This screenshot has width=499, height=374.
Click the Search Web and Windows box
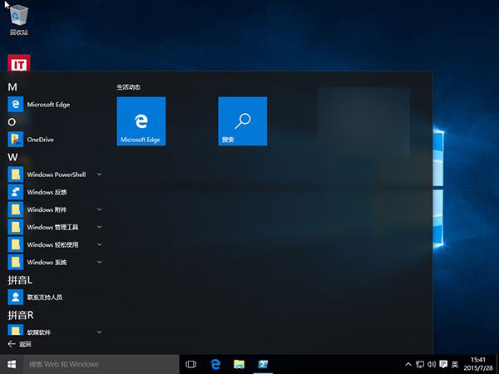pyautogui.click(x=100, y=364)
